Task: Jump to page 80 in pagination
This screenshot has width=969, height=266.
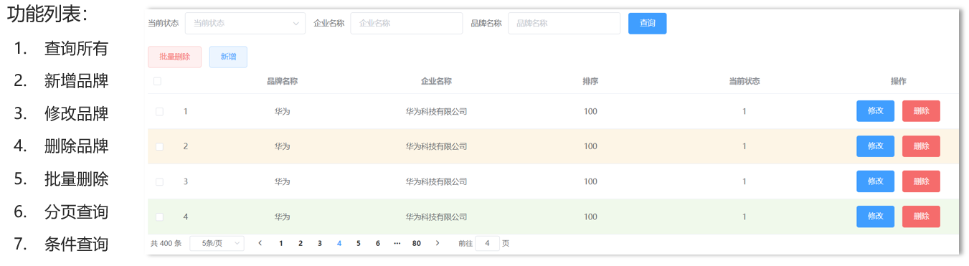Action: pyautogui.click(x=416, y=244)
